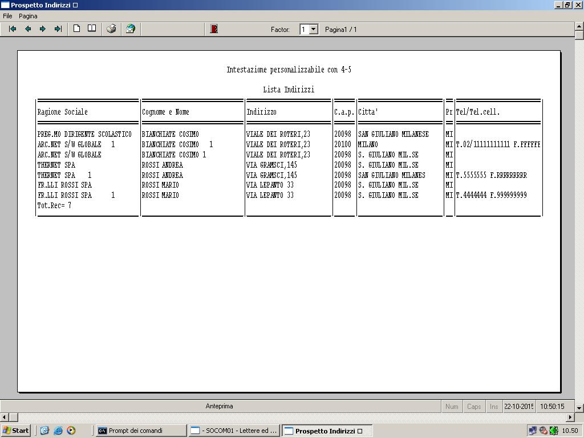Switch to Prompt dei comandi taskbar window

pos(141,431)
